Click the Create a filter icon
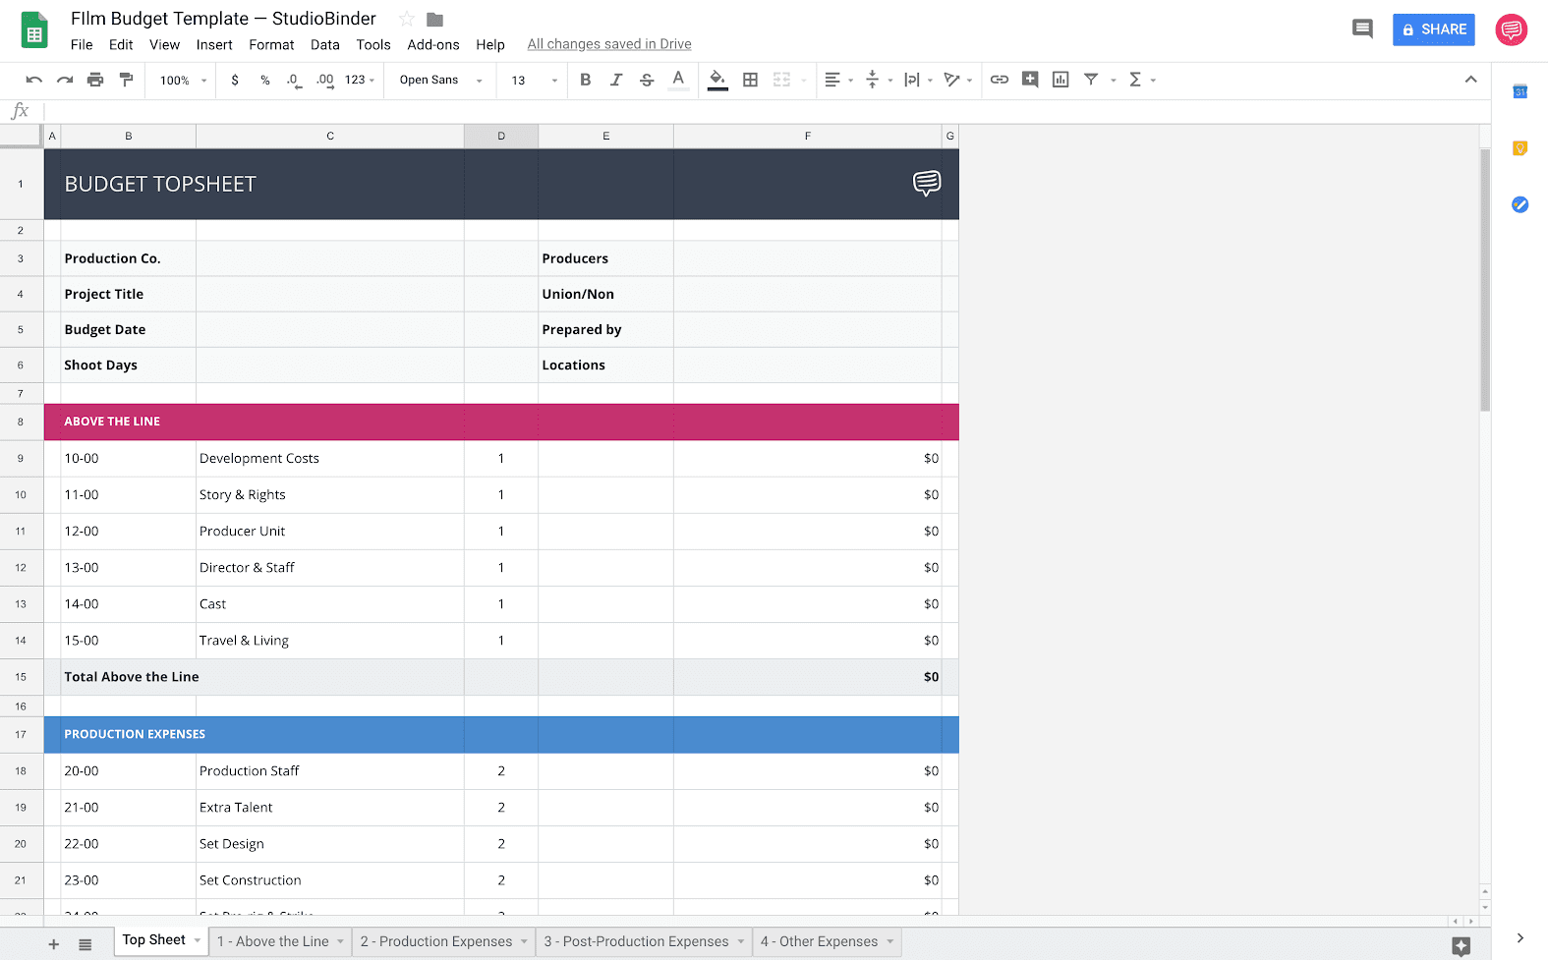Screen dimensions: 1548x960 (x=1091, y=80)
